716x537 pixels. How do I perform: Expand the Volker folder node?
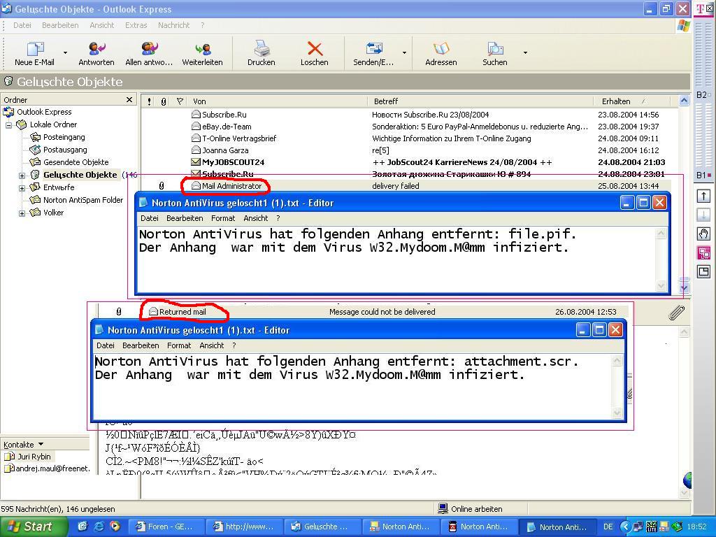pyautogui.click(x=22, y=213)
